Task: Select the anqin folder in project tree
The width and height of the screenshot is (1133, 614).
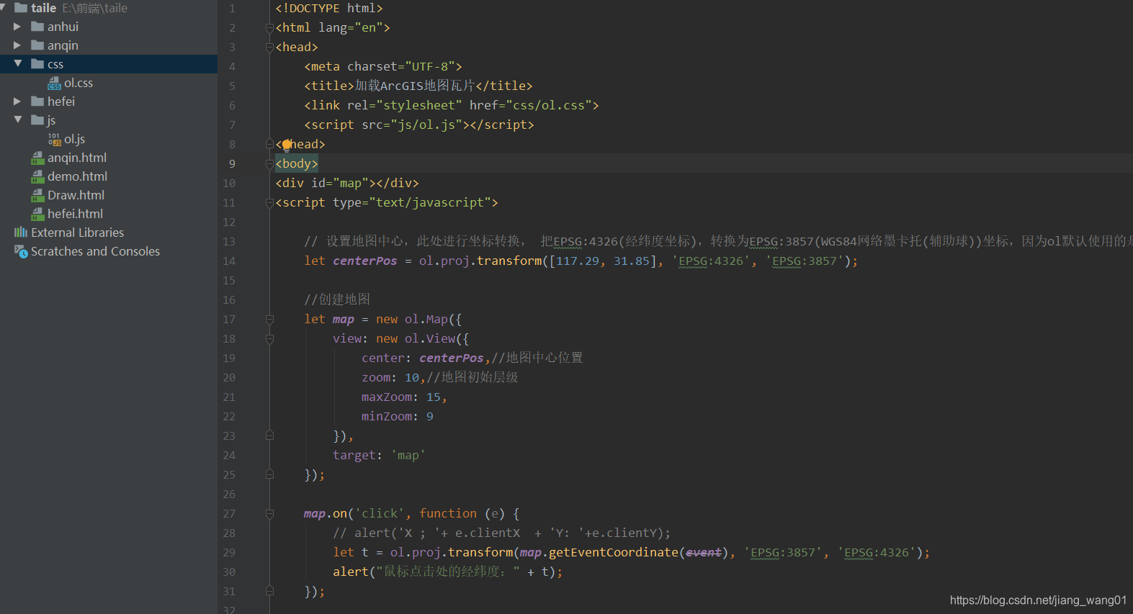Action: [x=63, y=45]
